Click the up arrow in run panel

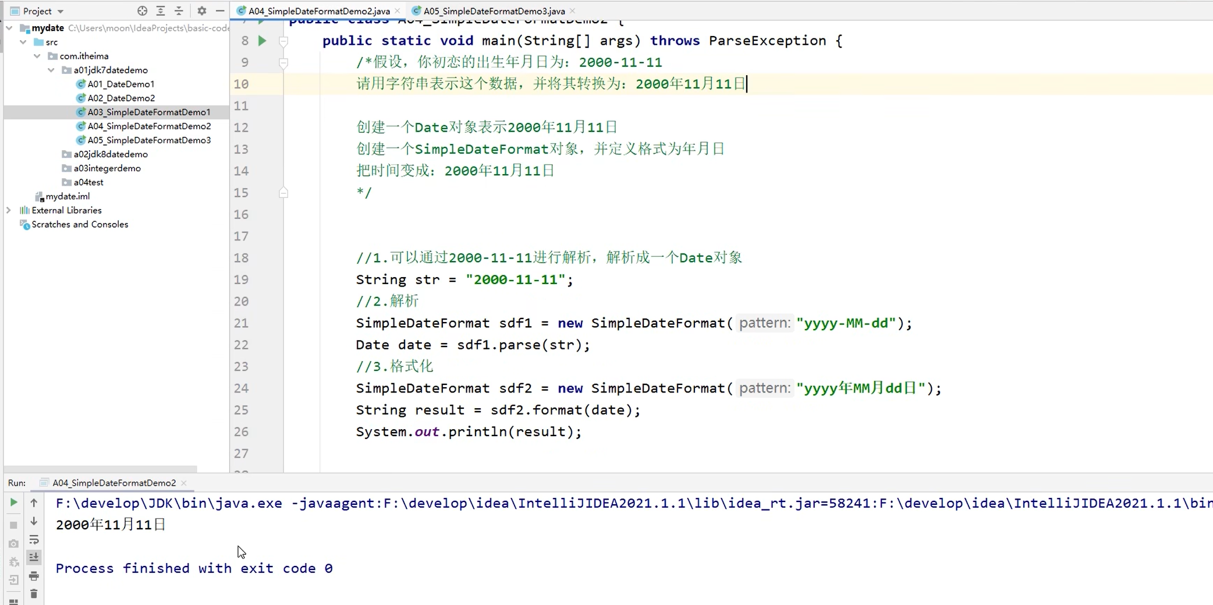34,502
